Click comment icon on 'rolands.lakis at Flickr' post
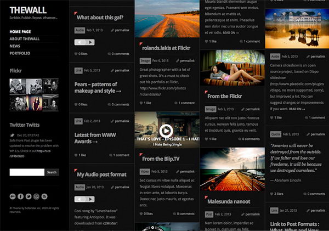The width and height of the screenshot is (329, 231). [x=176, y=103]
